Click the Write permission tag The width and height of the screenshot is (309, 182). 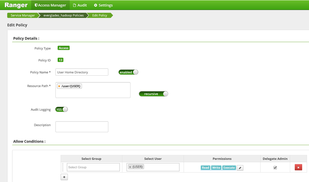point(216,168)
